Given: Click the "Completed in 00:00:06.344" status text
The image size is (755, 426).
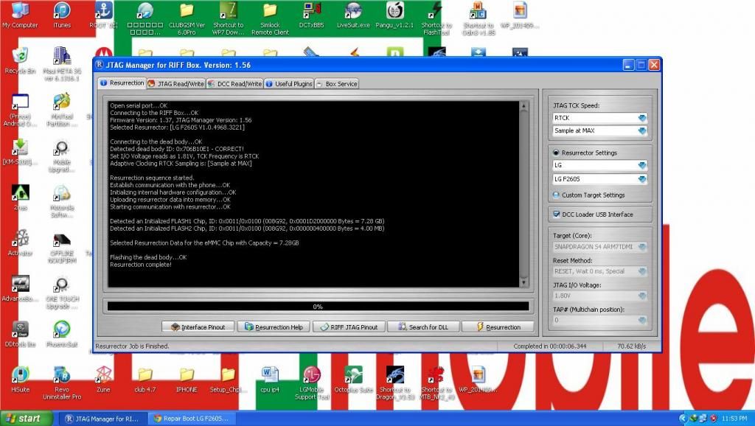Looking at the screenshot, I should click(550, 346).
